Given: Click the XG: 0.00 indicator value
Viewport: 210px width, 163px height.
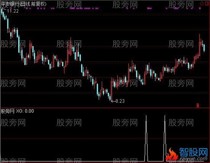Looking at the screenshot, I should (x=25, y=111).
